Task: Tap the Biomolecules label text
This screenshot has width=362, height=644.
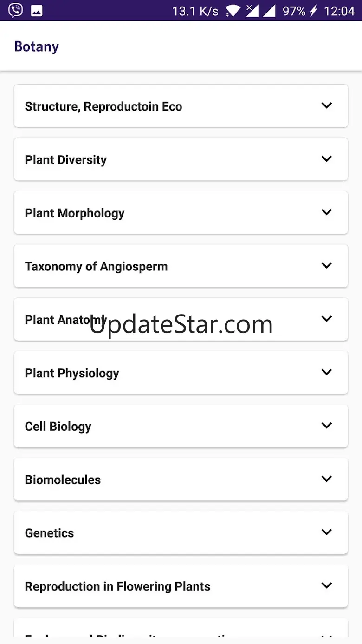Action: [x=63, y=480]
